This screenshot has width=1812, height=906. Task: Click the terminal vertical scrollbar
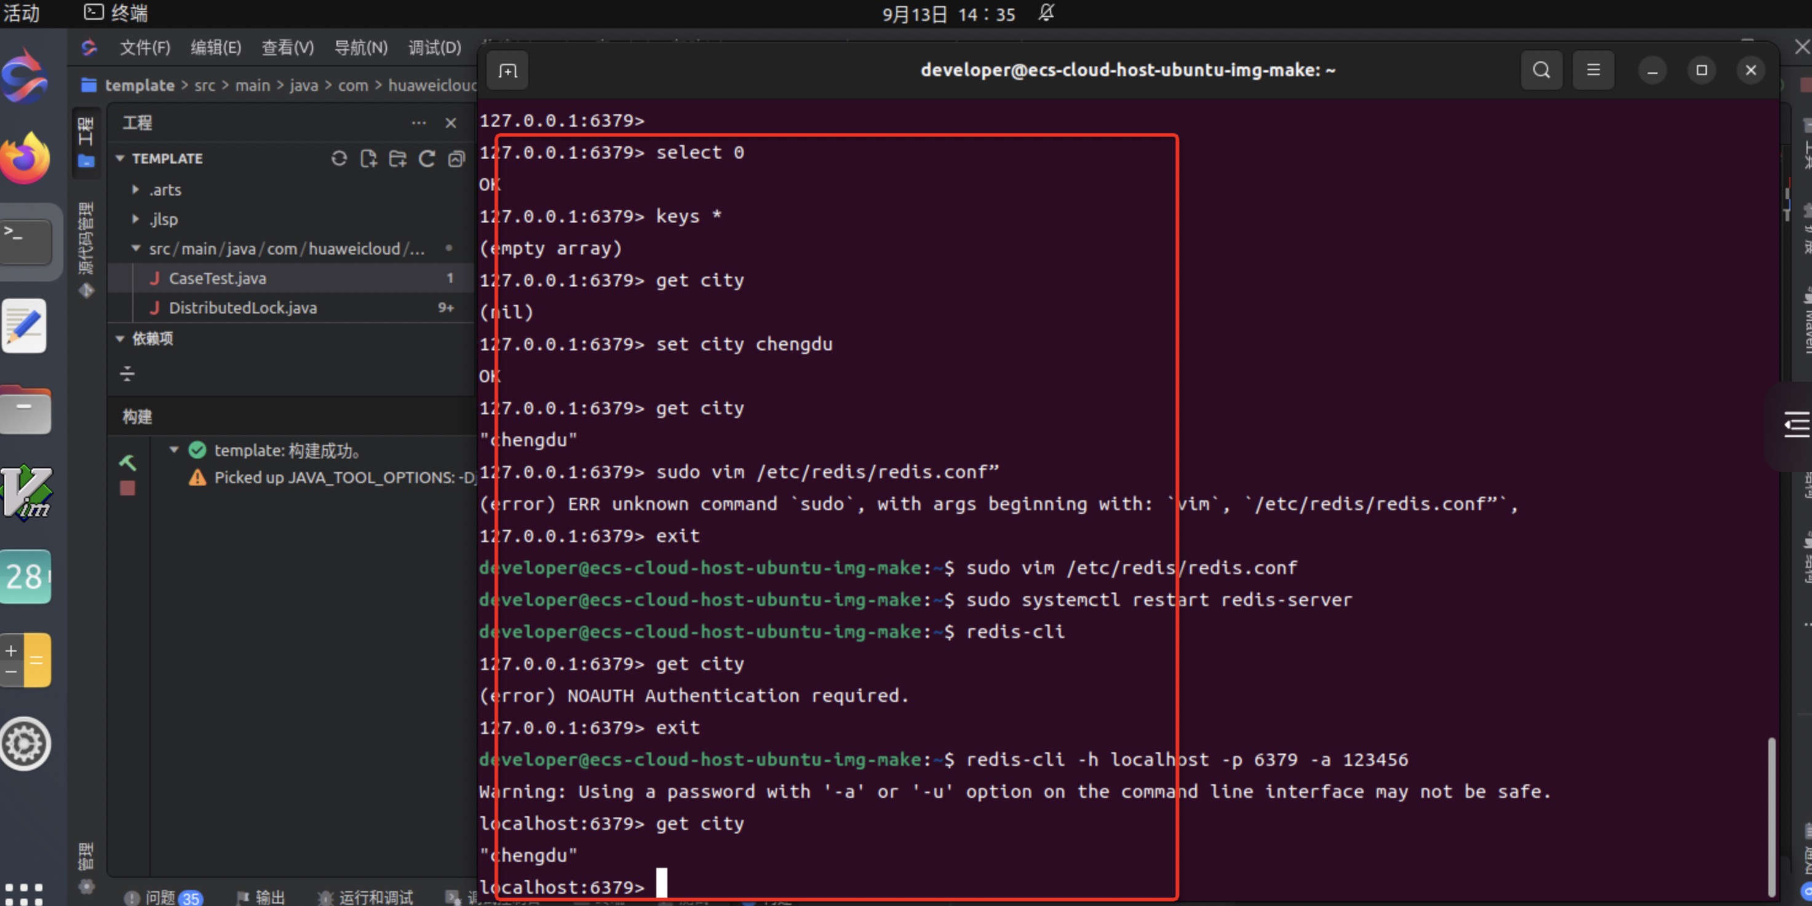tap(1771, 815)
